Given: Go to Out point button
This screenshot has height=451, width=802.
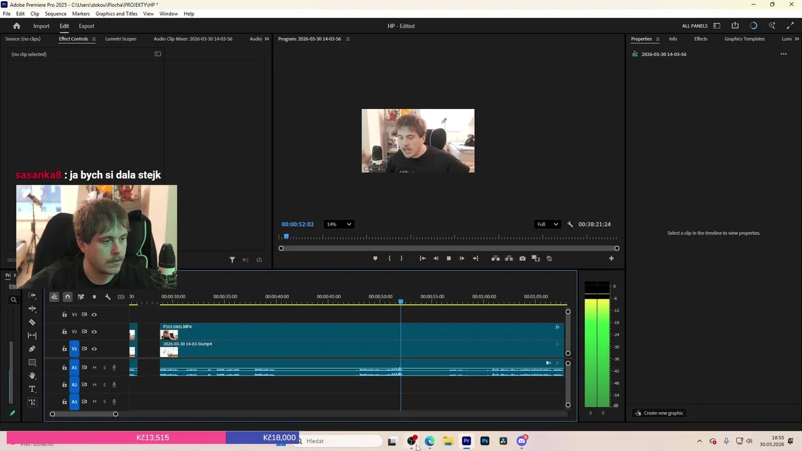Looking at the screenshot, I should coord(476,258).
